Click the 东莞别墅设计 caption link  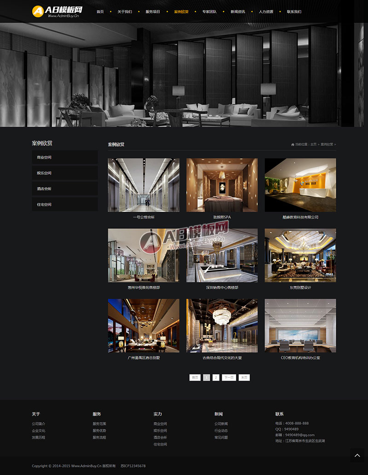[x=300, y=288]
